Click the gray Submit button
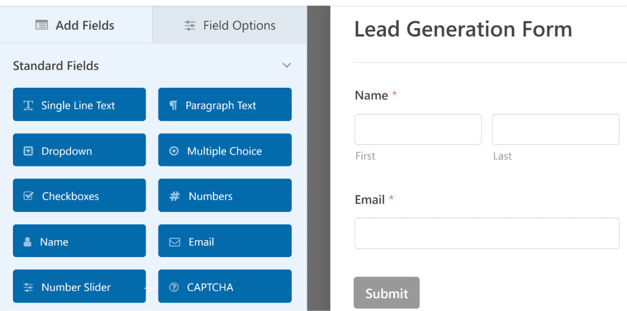 tap(387, 293)
